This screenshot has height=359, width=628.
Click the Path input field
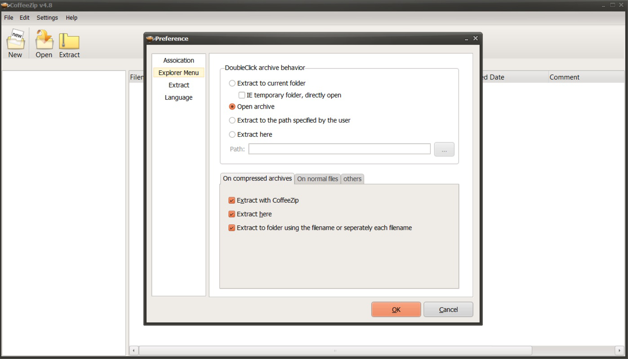tap(339, 149)
